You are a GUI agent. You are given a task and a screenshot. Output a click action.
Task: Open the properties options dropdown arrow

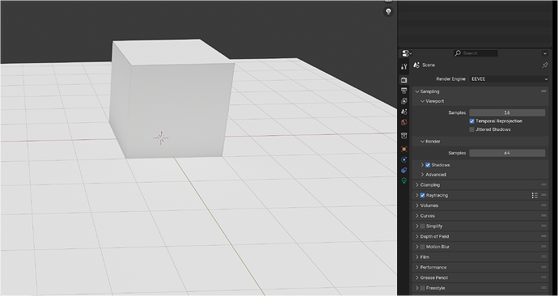pos(545,53)
